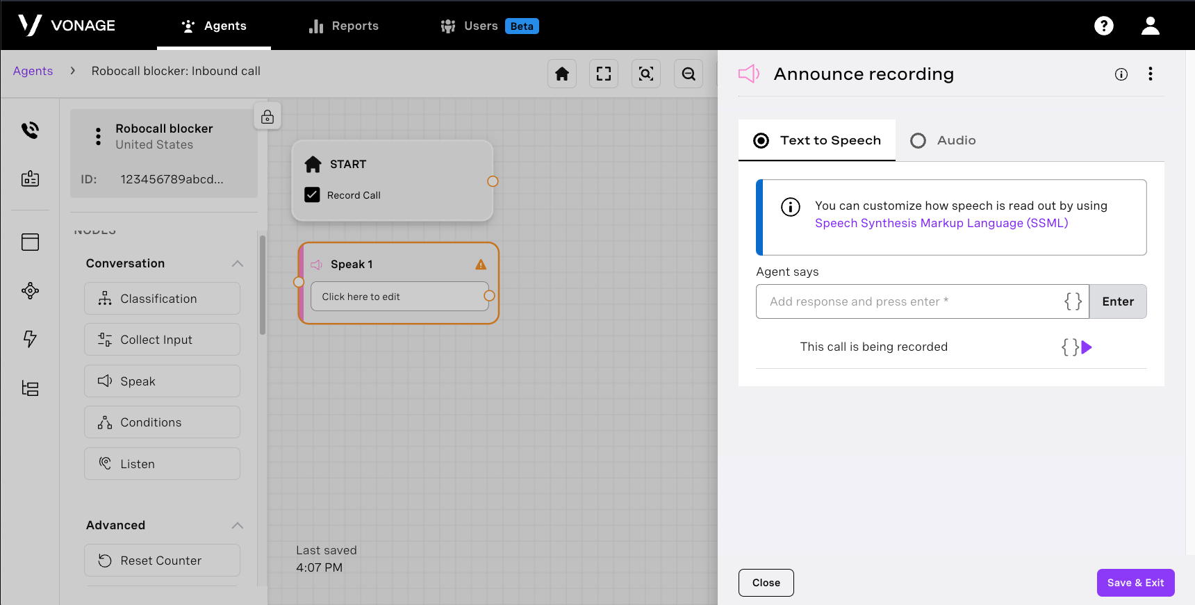Click the home canvas toolbar button
The image size is (1195, 605).
pos(562,74)
